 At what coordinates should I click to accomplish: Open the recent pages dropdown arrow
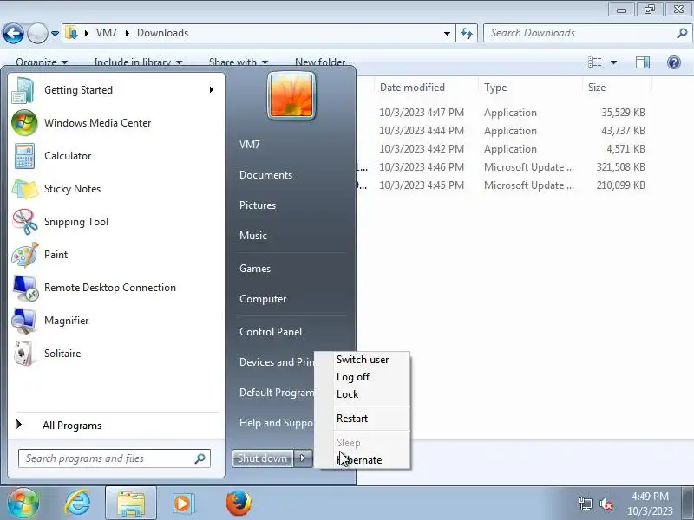[55, 34]
